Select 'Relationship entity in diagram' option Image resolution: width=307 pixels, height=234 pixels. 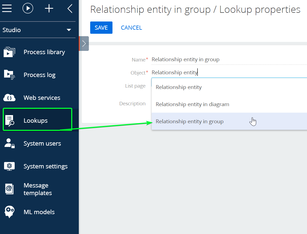[229, 104]
